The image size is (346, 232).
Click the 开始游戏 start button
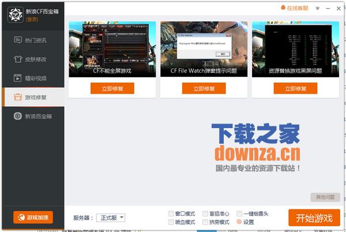point(314,218)
